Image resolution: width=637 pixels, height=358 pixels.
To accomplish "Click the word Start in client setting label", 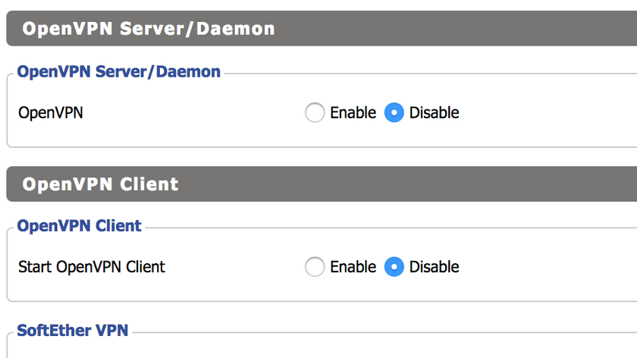I will pyautogui.click(x=35, y=267).
